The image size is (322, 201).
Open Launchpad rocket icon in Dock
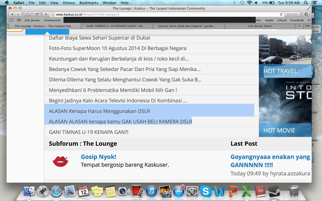click(43, 192)
